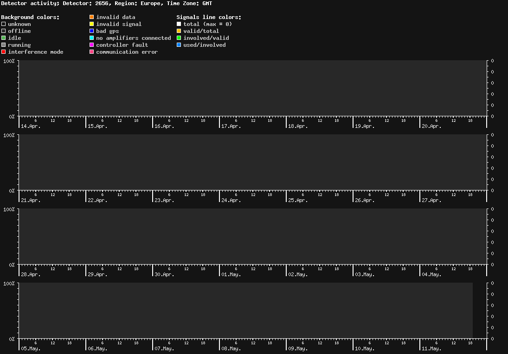508x354 pixels.
Task: Click the 'valid/total' legend label
Action: [x=201, y=31]
